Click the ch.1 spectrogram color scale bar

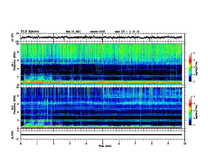(190, 67)
